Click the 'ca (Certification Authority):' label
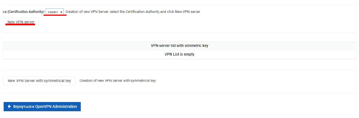Image resolution: width=359 pixels, height=118 pixels. (x=24, y=12)
